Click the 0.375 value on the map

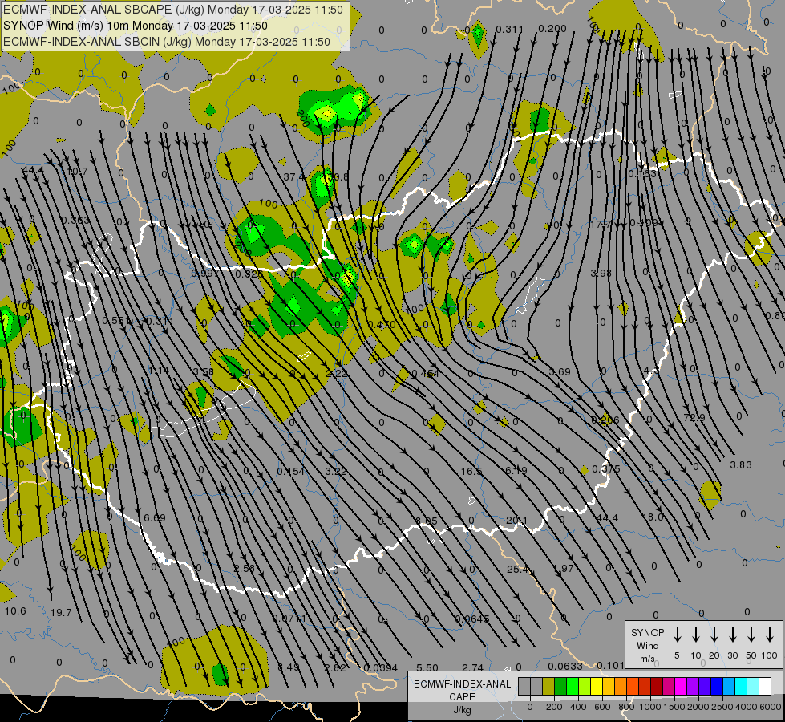605,469
